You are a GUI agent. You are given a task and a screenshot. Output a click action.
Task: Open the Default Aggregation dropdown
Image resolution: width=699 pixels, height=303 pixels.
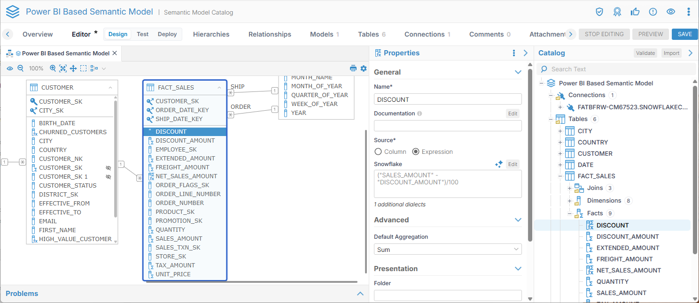tap(448, 250)
